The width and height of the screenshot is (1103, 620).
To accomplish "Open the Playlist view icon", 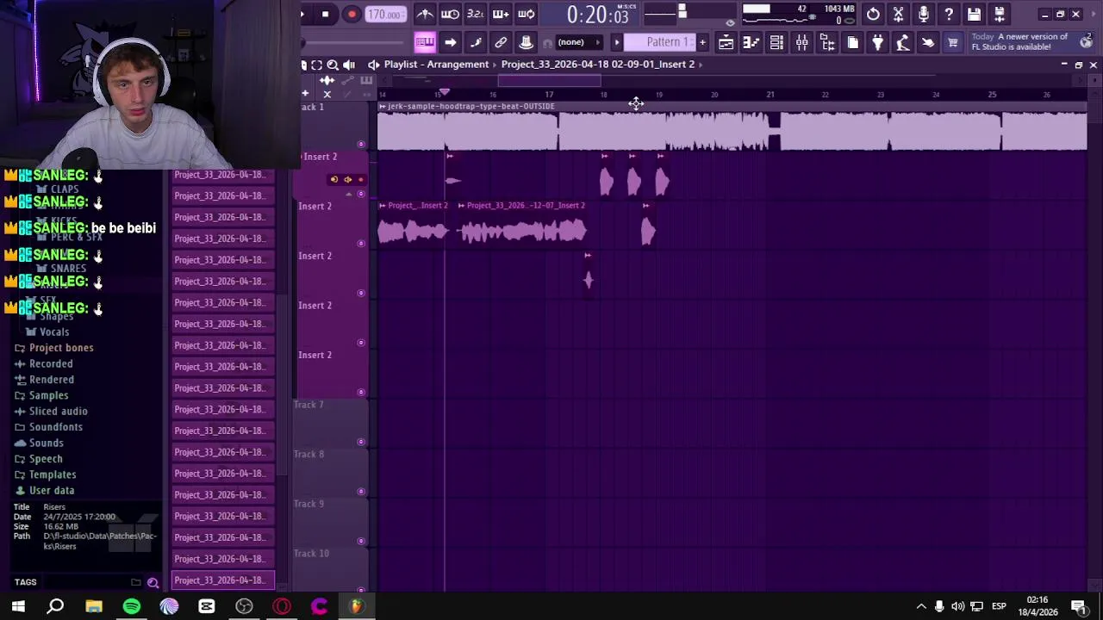I will click(x=726, y=42).
